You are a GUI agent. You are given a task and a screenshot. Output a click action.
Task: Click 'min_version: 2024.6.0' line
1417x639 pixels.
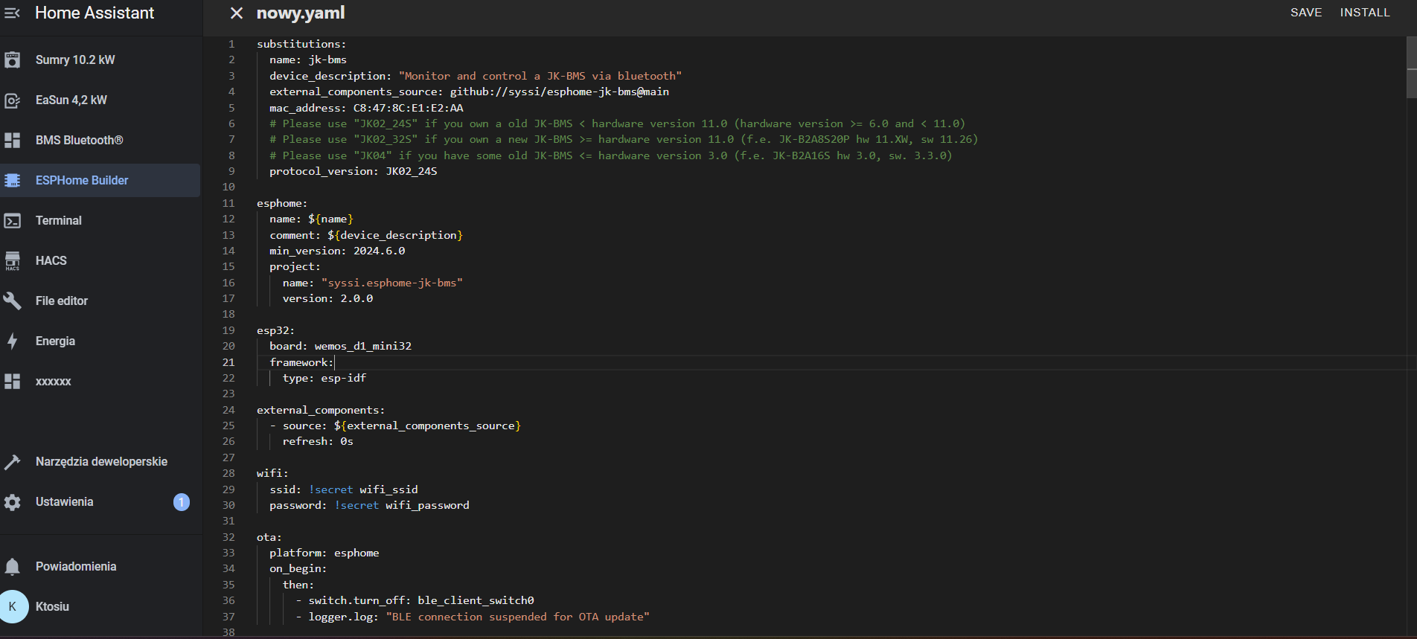[337, 251]
